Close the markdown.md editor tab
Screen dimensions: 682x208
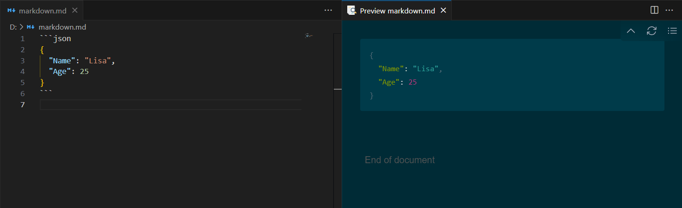point(75,10)
